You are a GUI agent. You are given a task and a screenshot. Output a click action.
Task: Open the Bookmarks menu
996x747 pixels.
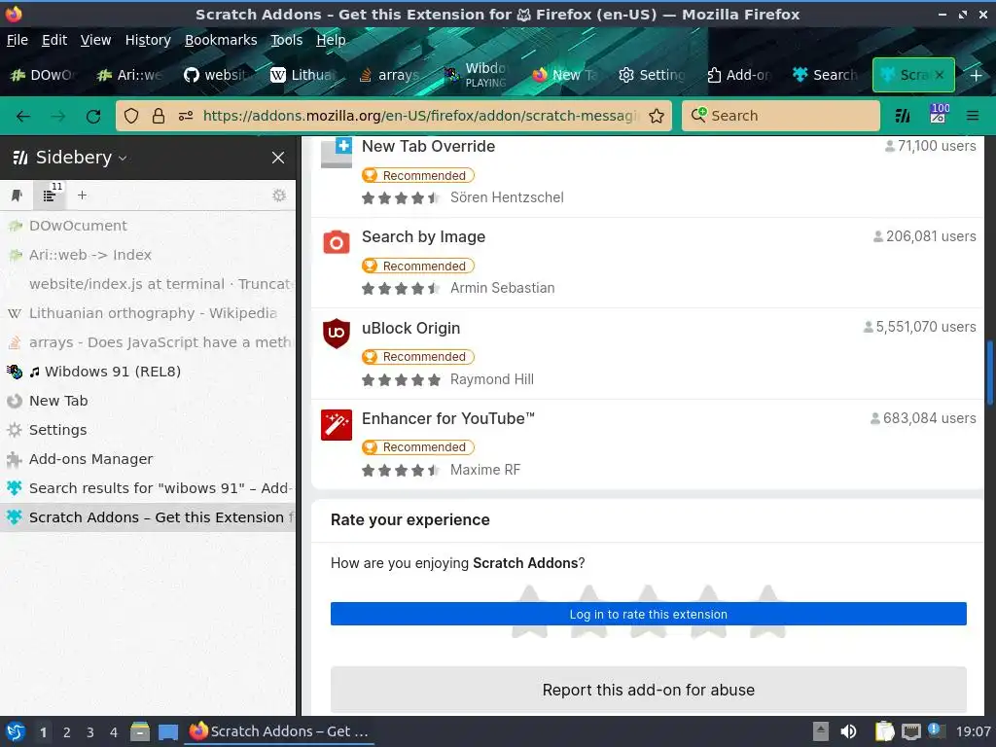tap(221, 40)
